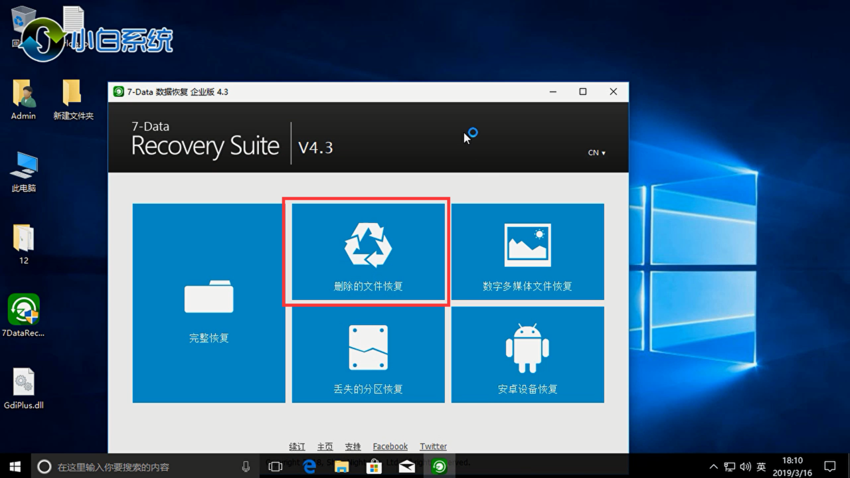Select the folder named 12 on desktop

coord(24,244)
